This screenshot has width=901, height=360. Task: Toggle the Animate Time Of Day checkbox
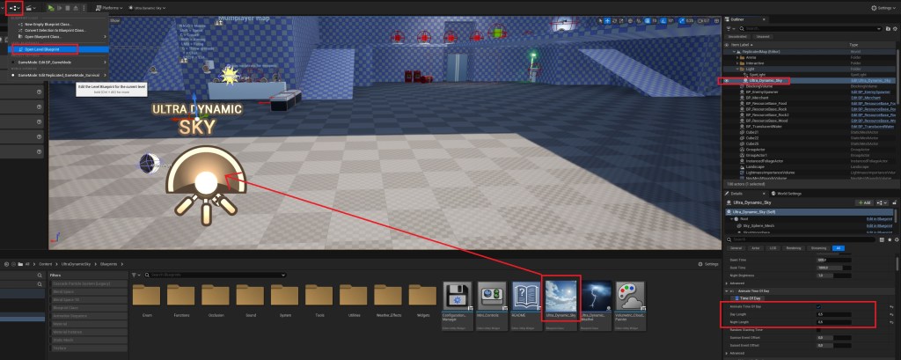(817, 306)
